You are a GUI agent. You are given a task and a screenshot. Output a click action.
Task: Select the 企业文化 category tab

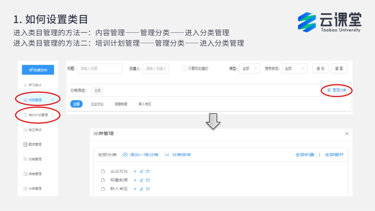pos(97,104)
